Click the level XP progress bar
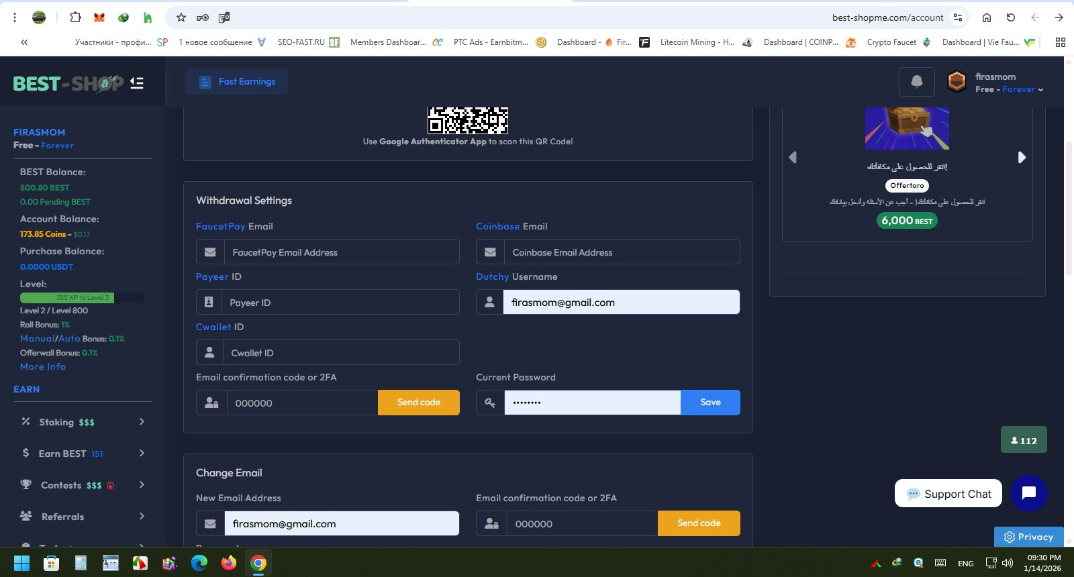The width and height of the screenshot is (1074, 577). point(83,297)
